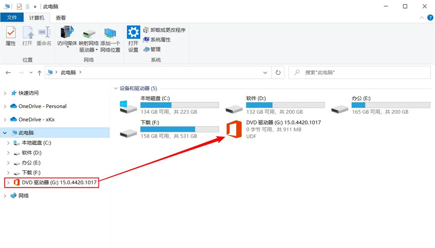This screenshot has width=435, height=248.
Task: Expand DVD 驱动器 (G:) in the tree
Action: point(8,183)
